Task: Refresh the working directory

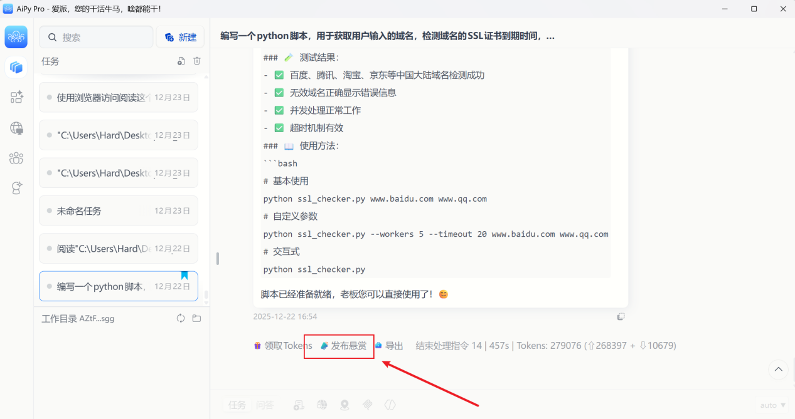Action: [x=181, y=318]
